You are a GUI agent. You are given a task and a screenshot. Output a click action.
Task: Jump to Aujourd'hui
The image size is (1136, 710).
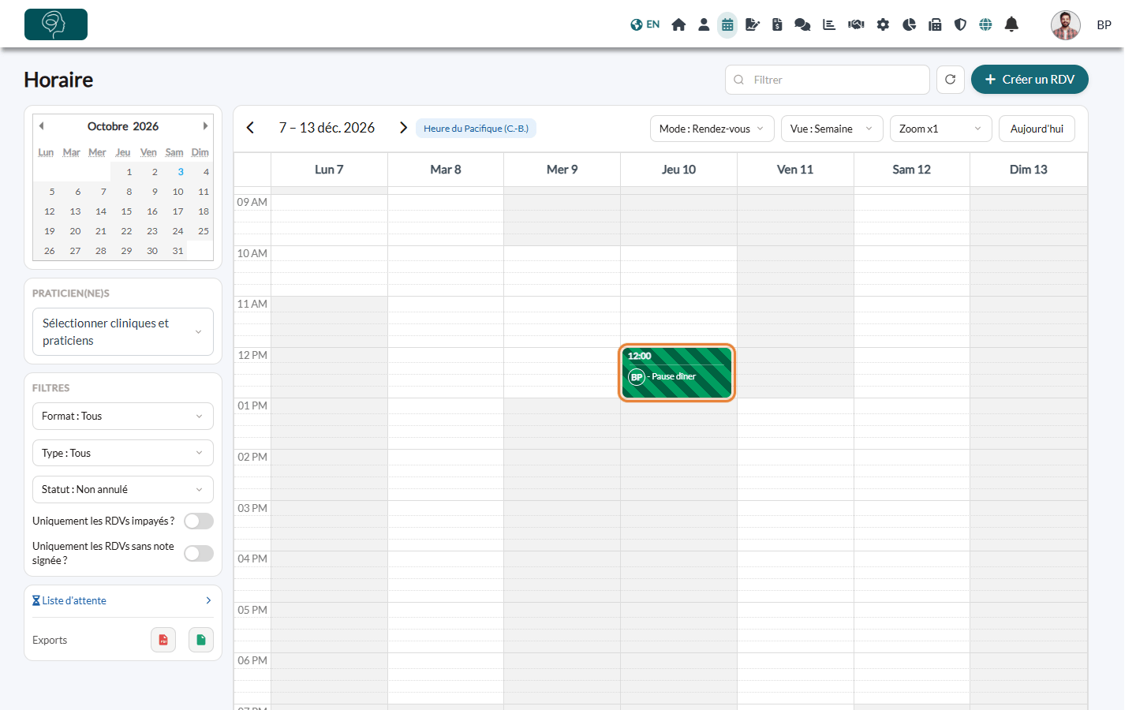pos(1037,129)
